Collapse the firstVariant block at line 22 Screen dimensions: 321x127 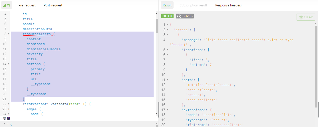(9, 104)
